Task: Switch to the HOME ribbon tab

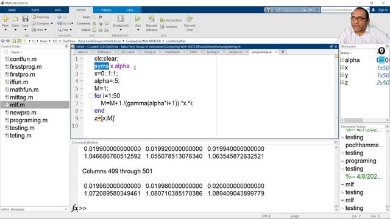Action: (12, 10)
